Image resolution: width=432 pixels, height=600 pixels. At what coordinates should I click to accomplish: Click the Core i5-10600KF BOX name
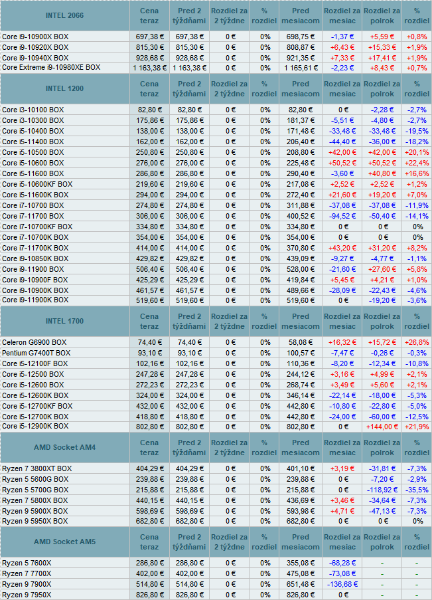tap(37, 185)
